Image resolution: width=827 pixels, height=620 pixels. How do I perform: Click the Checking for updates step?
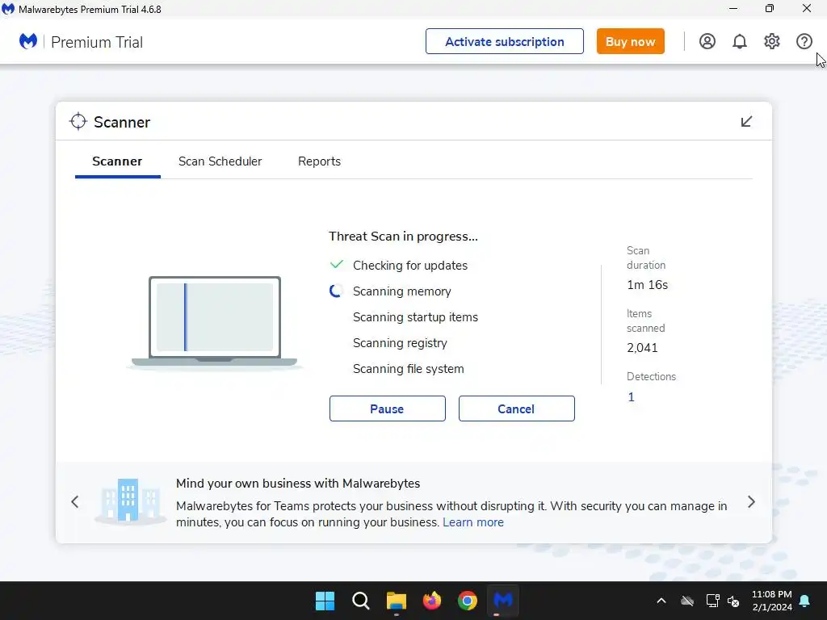[409, 265]
